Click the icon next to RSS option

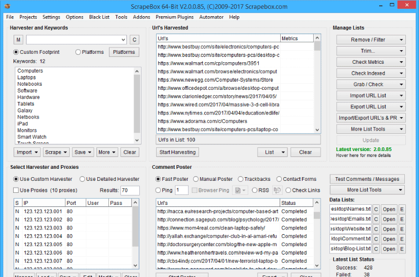coord(277,190)
